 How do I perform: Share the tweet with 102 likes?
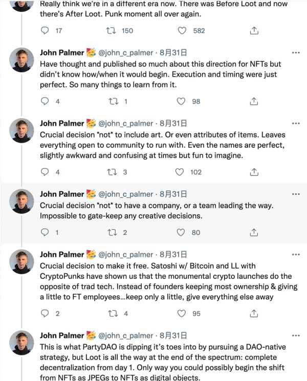pos(253,172)
